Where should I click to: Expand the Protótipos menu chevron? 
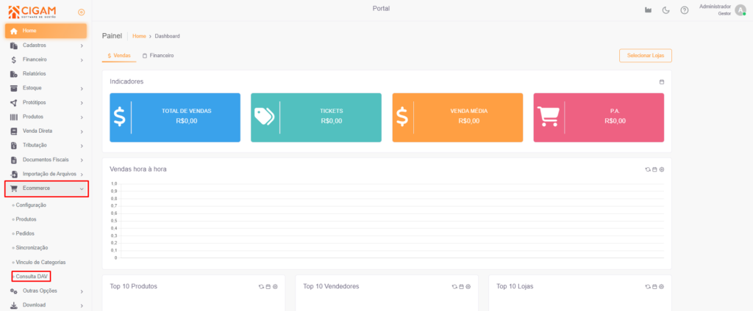(82, 103)
